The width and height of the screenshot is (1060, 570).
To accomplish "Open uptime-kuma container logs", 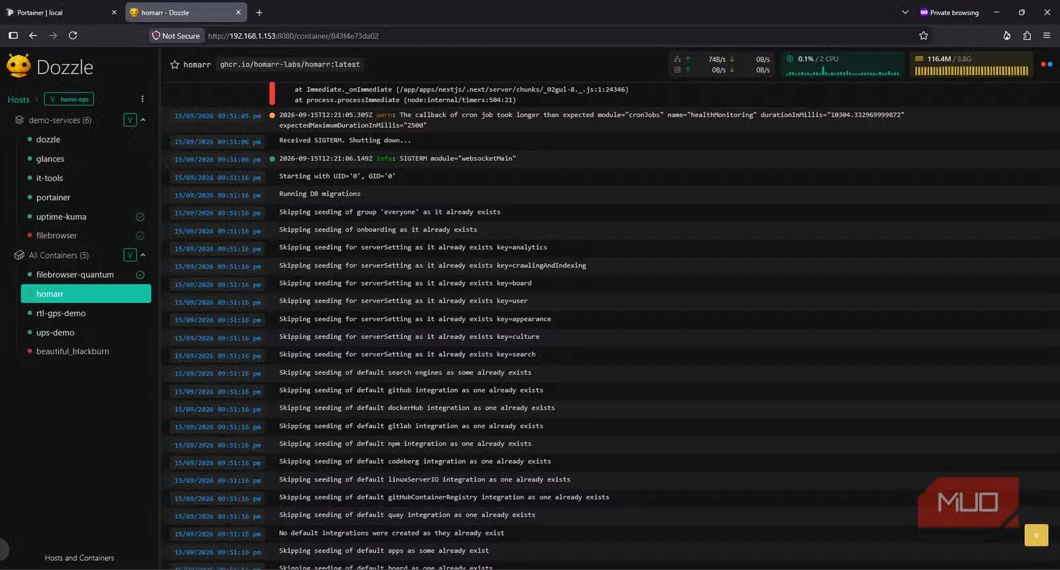I will [x=61, y=216].
